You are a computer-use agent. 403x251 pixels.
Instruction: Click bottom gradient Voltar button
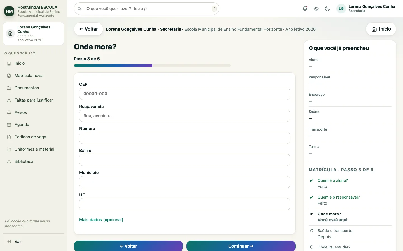128,246
